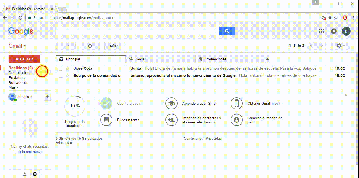359x178 pixels.
Task: Open the Más toolbar dropdown
Action: point(114,46)
